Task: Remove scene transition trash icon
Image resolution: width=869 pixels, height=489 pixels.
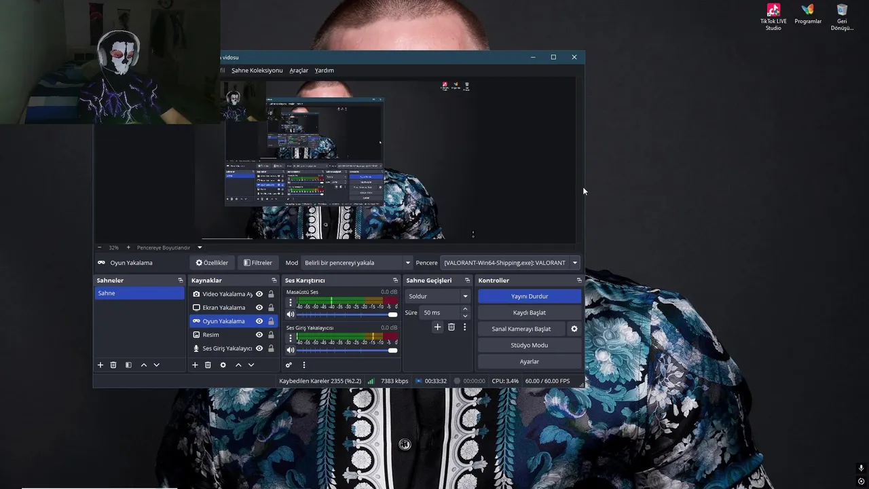Action: click(451, 327)
